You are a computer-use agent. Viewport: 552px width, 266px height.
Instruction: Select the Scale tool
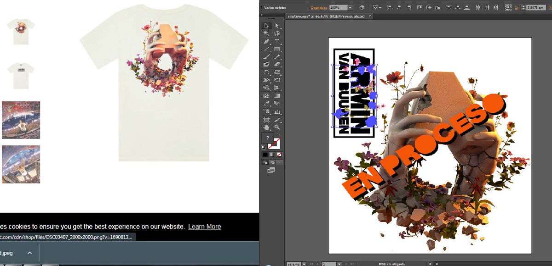point(277,72)
